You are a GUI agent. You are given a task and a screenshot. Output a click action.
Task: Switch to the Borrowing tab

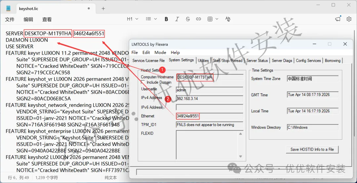(x=333, y=61)
